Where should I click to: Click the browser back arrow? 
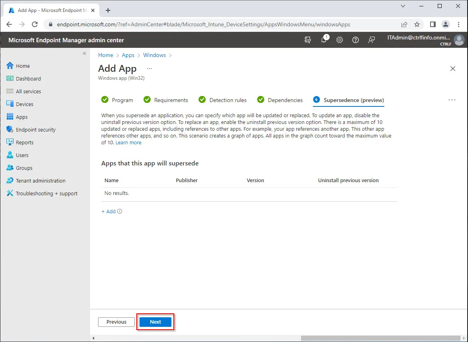pyautogui.click(x=9, y=24)
